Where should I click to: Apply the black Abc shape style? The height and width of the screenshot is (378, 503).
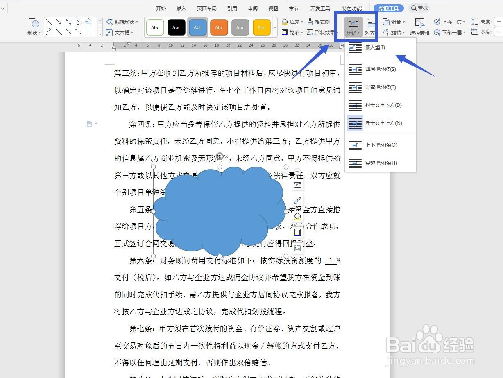pos(177,27)
